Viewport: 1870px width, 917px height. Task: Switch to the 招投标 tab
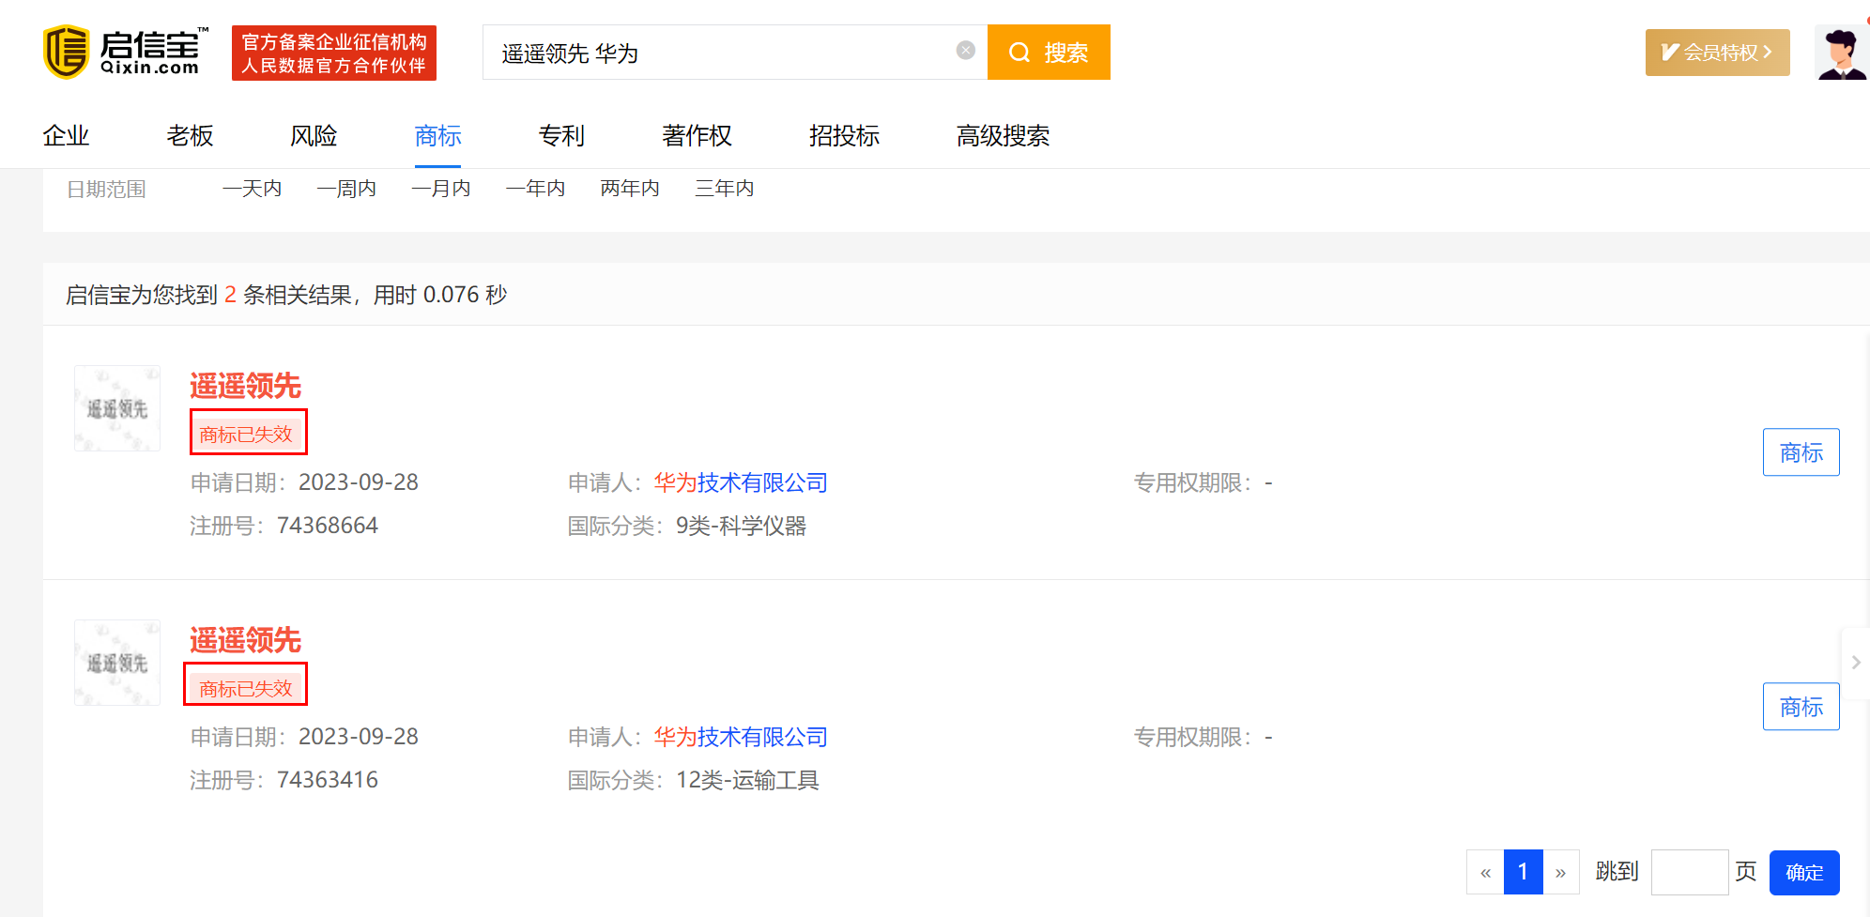pyautogui.click(x=844, y=136)
